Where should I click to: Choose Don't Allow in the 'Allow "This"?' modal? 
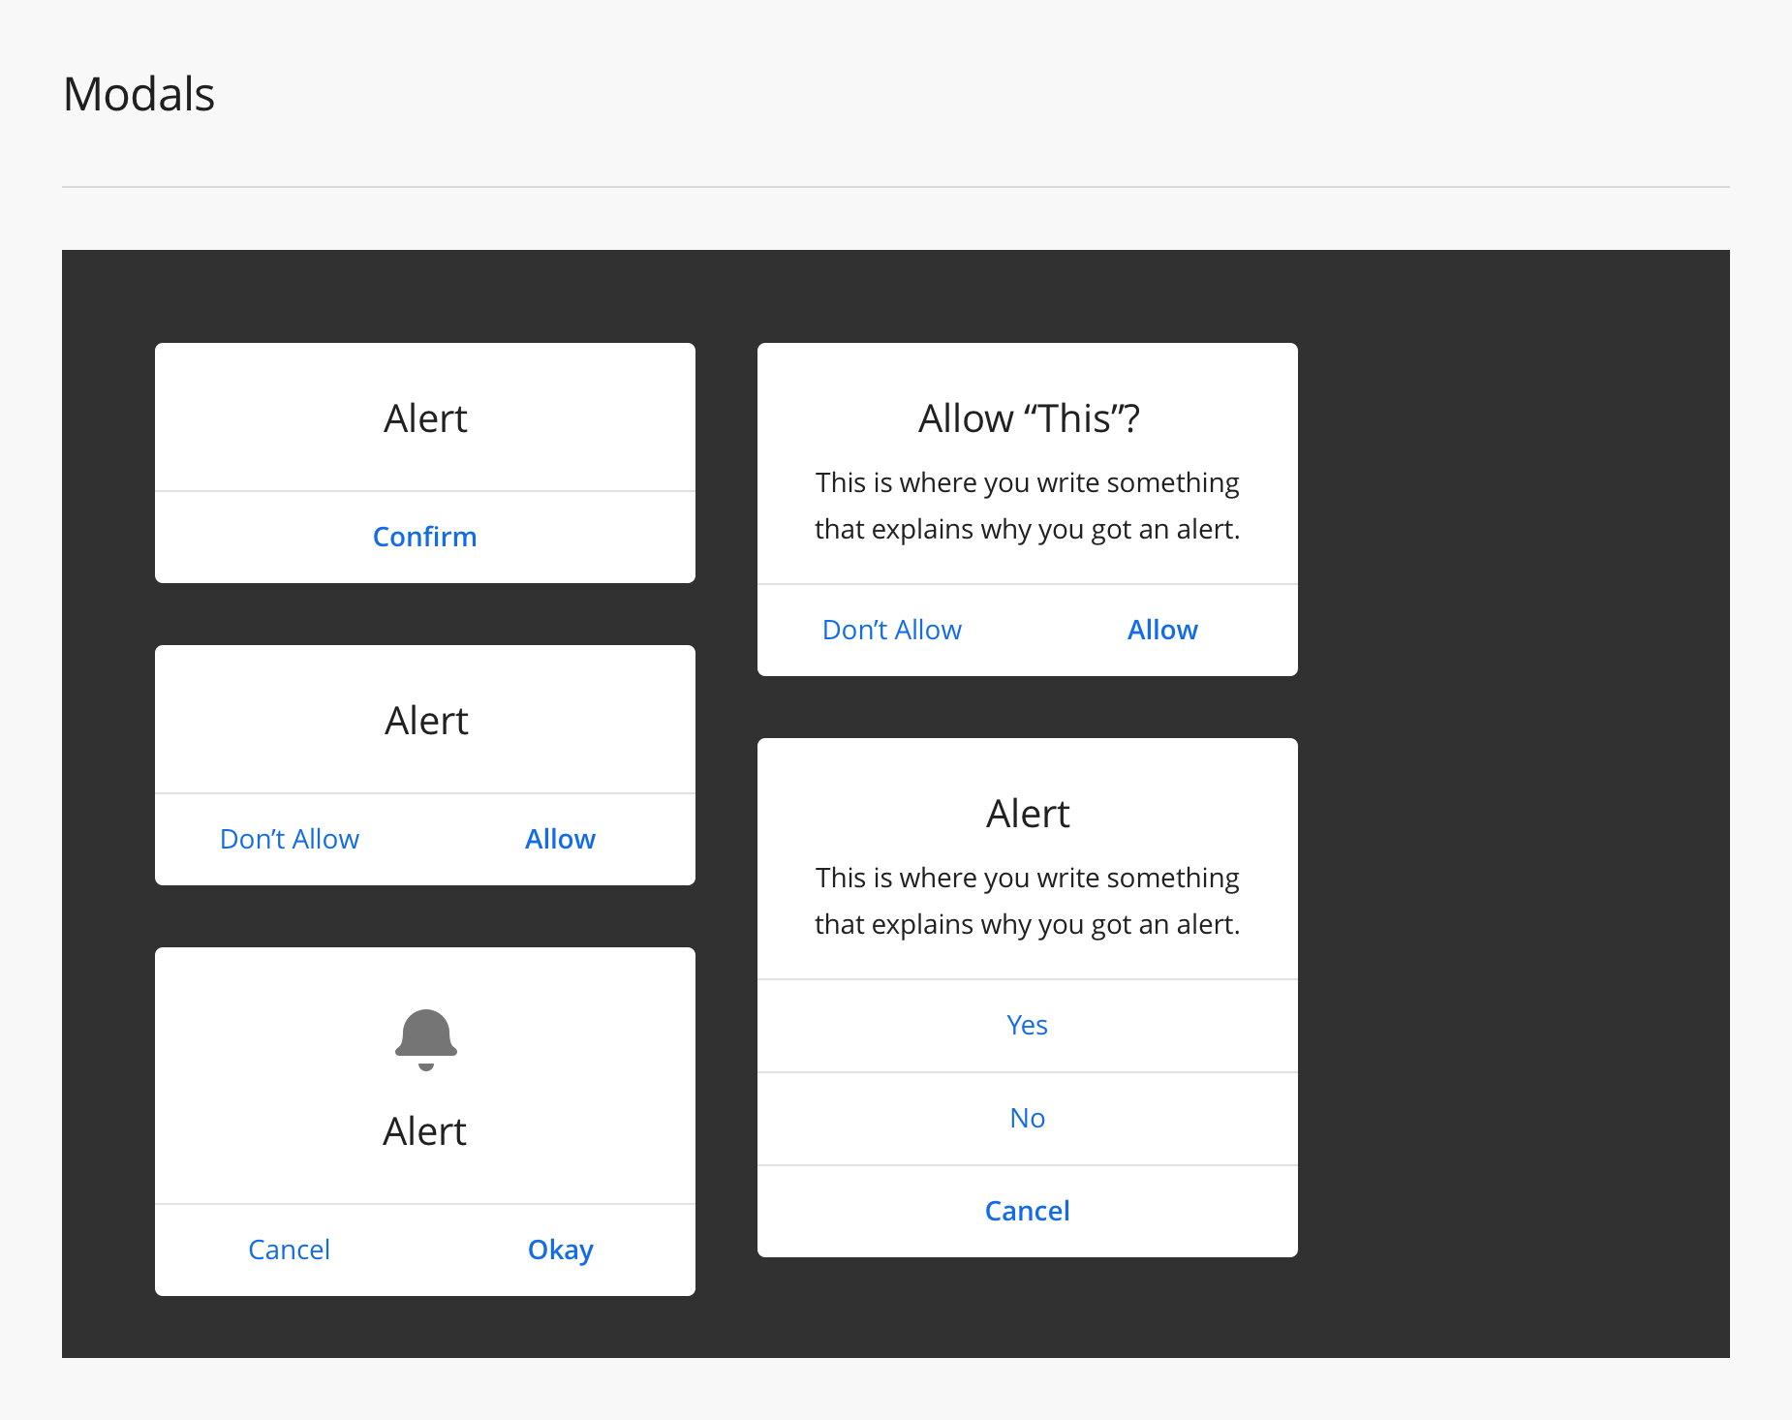pyautogui.click(x=892, y=630)
